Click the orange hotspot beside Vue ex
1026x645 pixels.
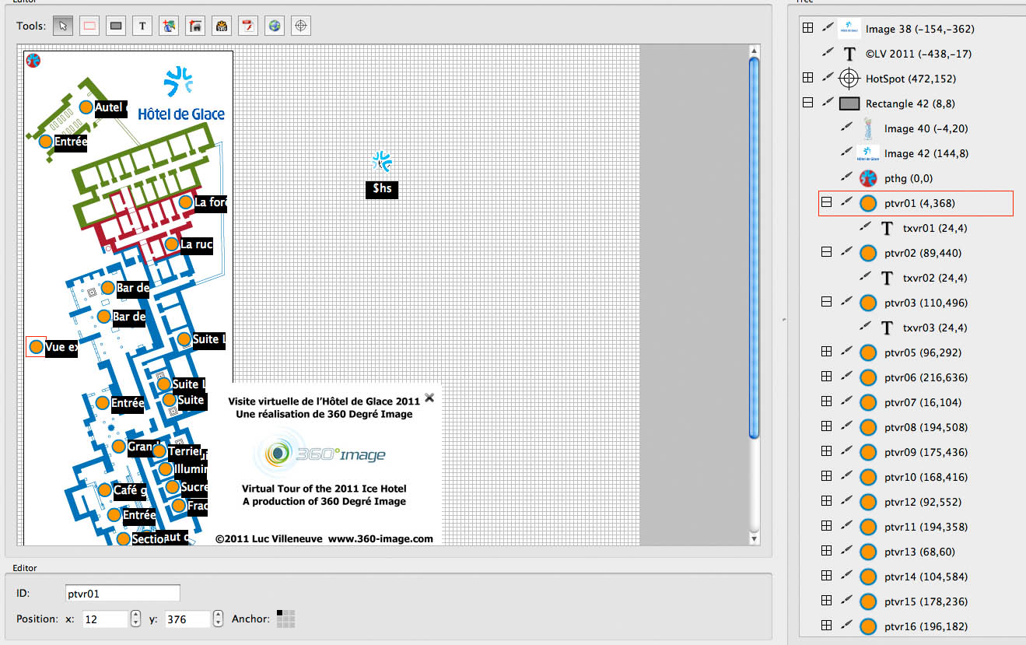36,346
